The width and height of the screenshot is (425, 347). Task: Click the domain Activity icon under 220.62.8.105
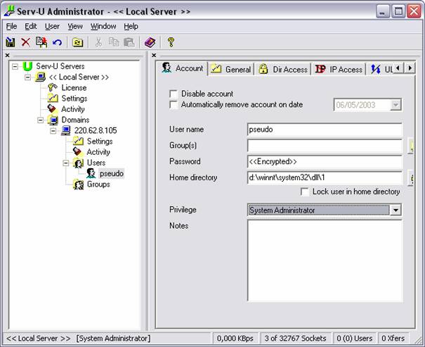click(x=78, y=152)
